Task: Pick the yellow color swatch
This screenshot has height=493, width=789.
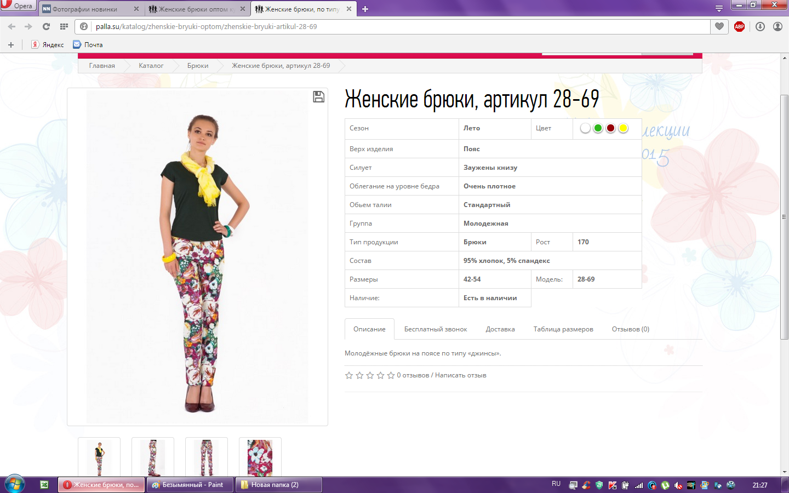Action: 623,128
